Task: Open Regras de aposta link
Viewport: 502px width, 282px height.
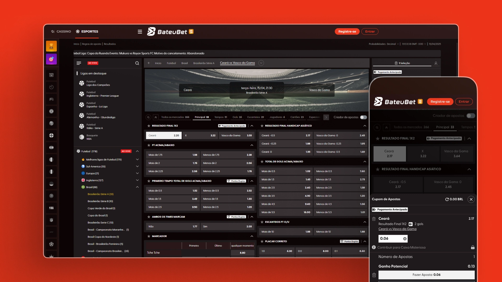Action: 92,44
